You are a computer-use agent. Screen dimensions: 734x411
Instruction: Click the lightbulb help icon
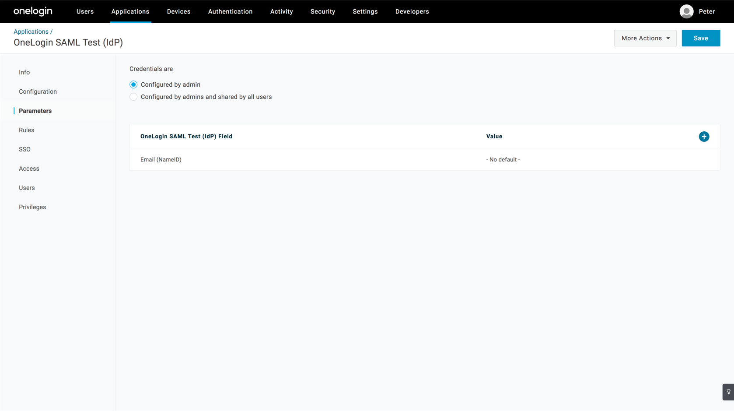click(728, 392)
